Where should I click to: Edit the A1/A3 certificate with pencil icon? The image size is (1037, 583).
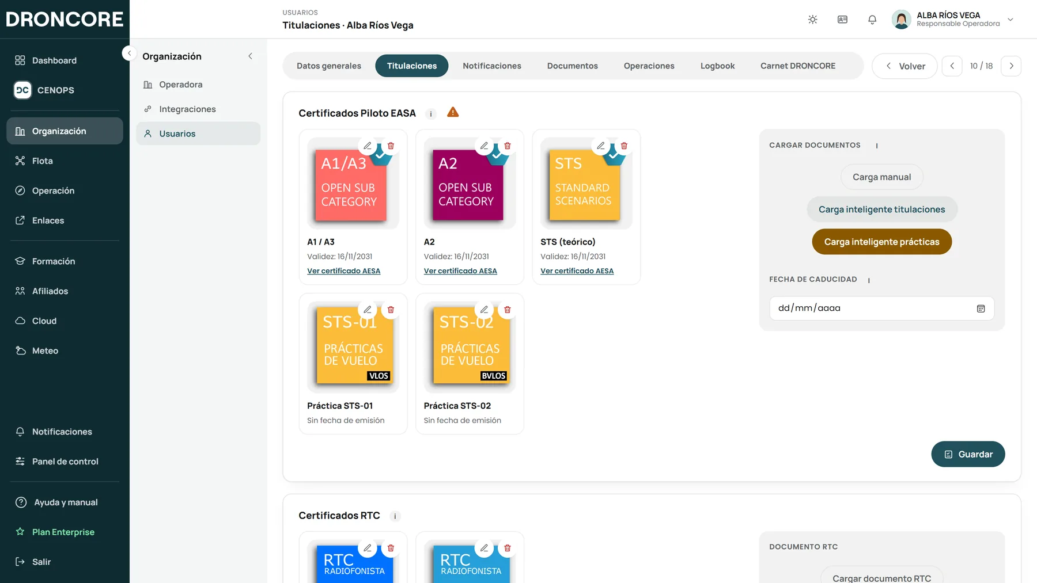pos(367,146)
